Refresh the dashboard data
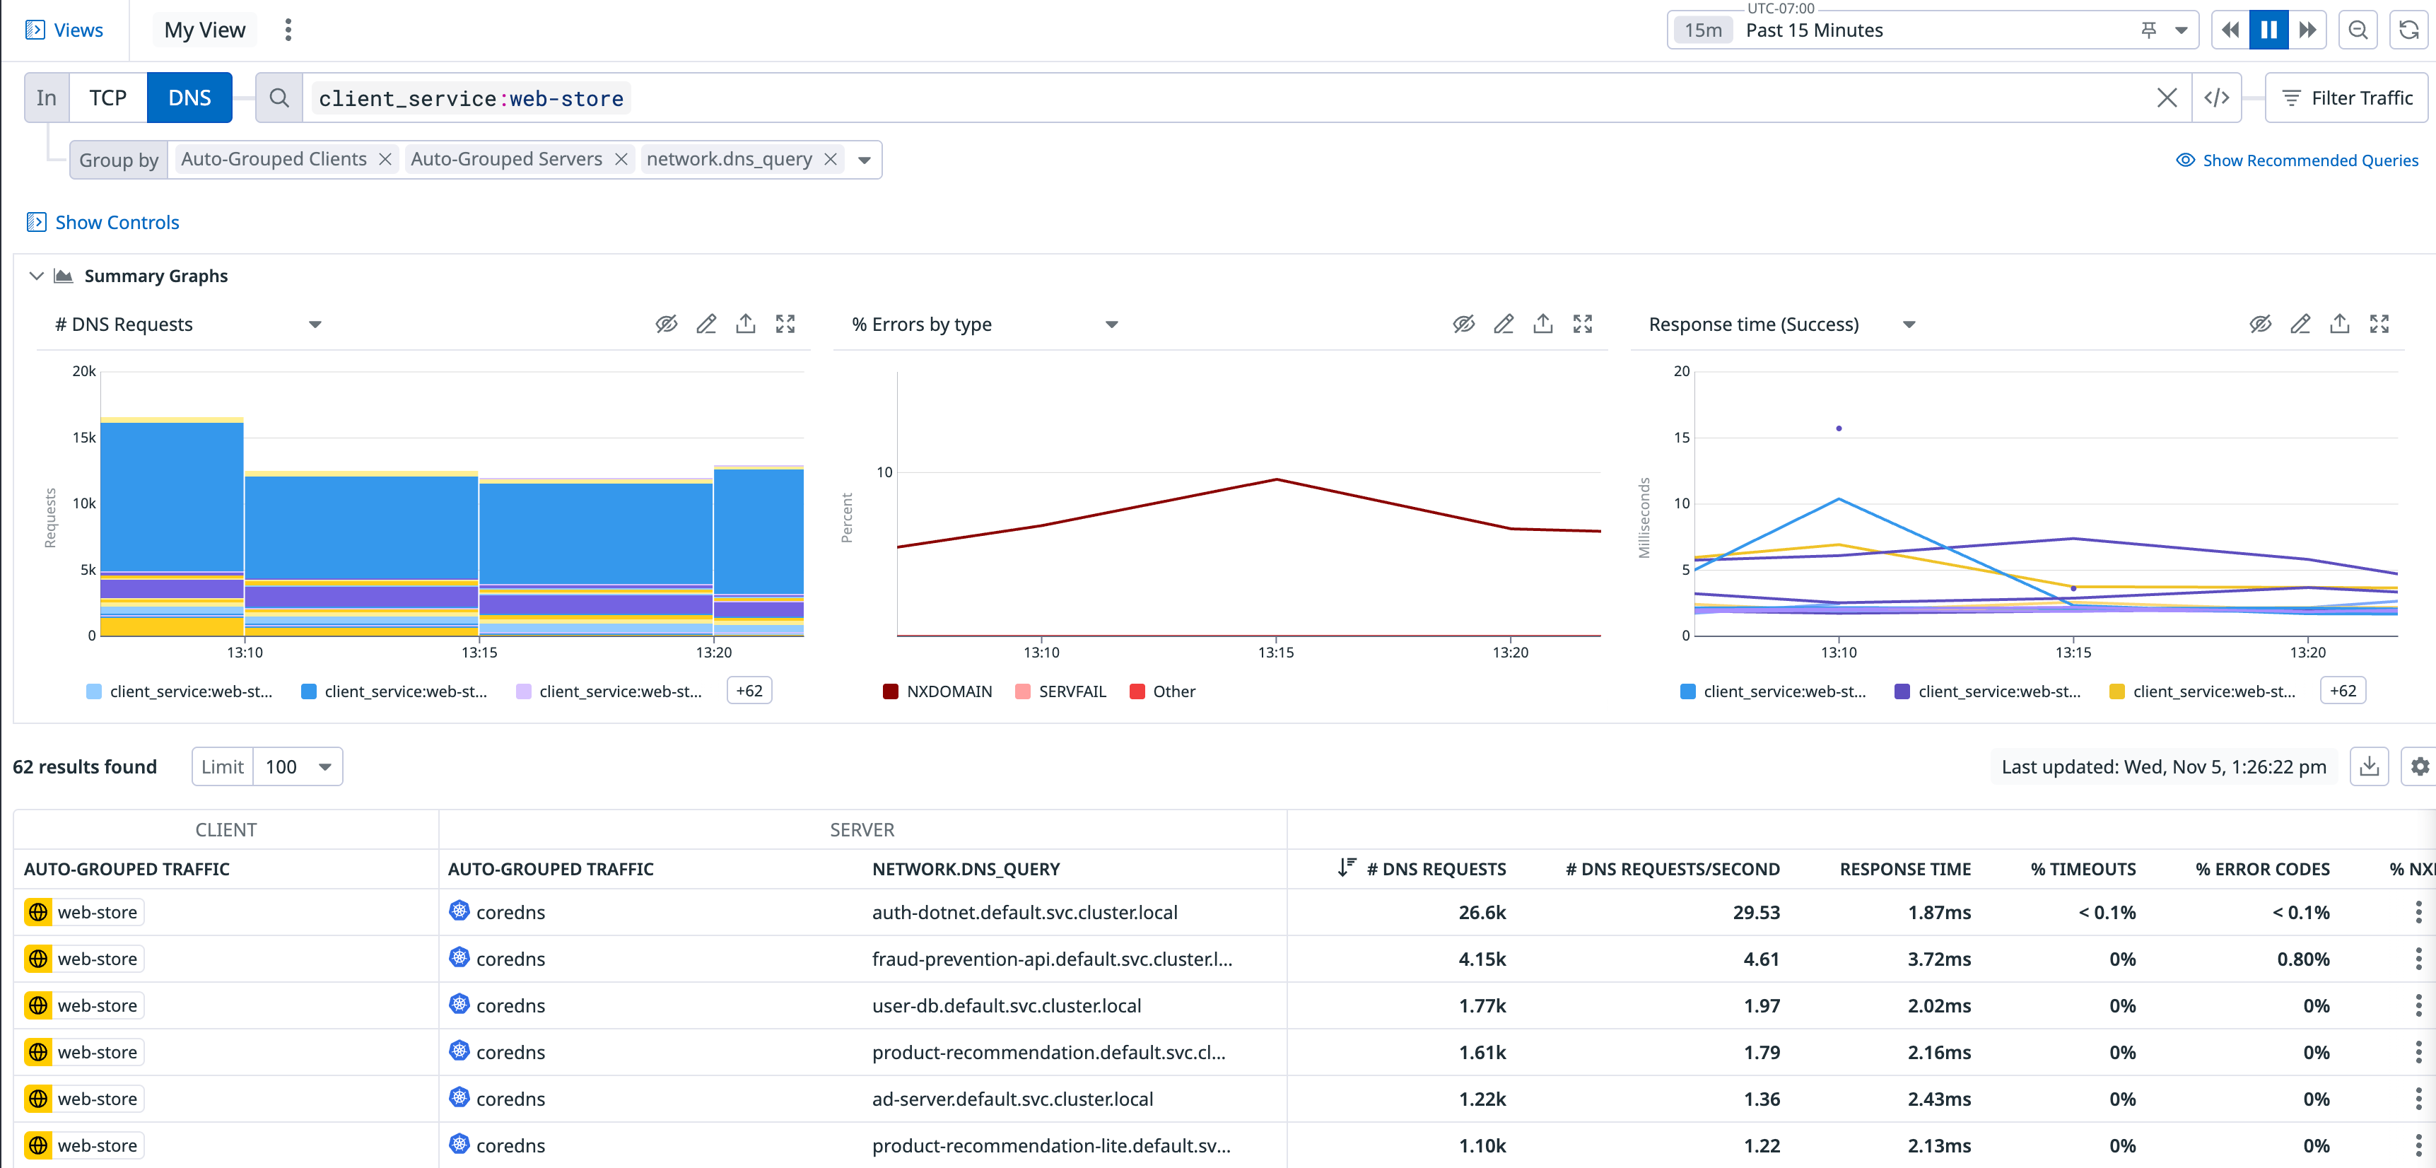The image size is (2436, 1168). point(2408,30)
